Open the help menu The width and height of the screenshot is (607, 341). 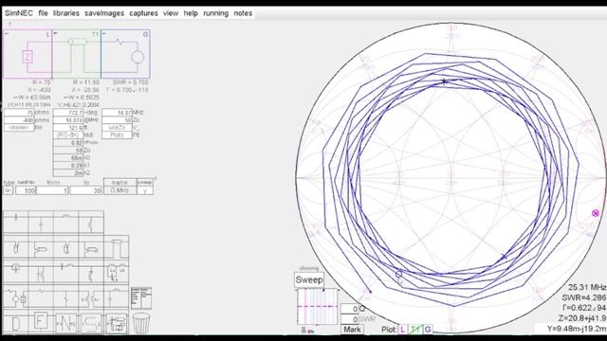(x=191, y=13)
